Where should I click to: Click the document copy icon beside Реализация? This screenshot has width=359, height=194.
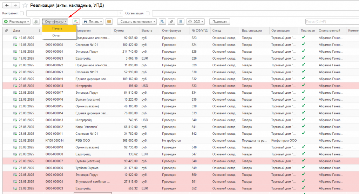36,21
